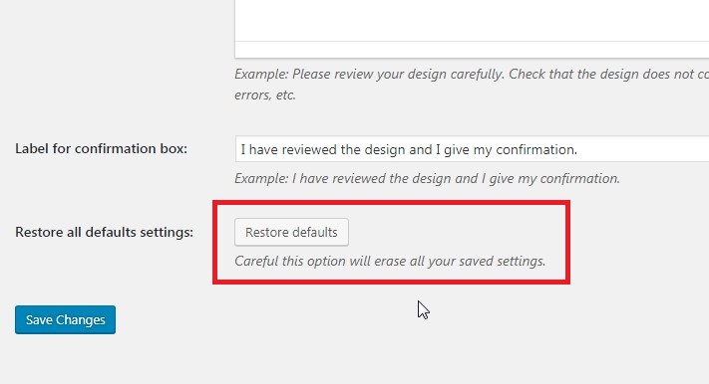Click the italic example text below confirmation input

[x=427, y=179]
